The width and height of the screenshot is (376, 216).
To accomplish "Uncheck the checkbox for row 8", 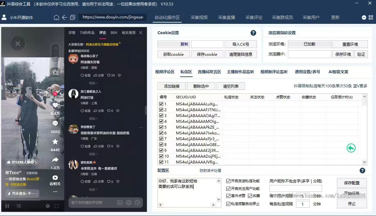I will (161, 145).
